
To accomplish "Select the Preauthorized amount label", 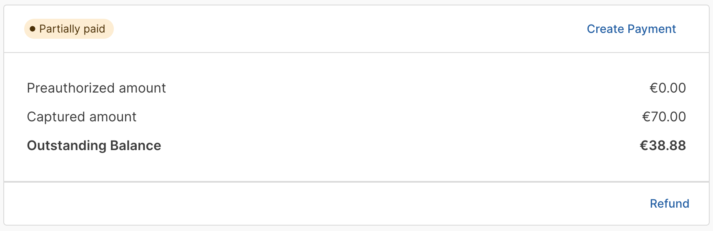I will pos(96,88).
